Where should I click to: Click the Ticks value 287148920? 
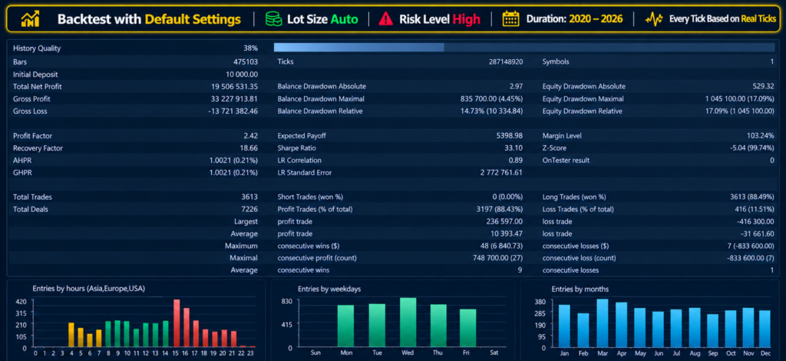pyautogui.click(x=506, y=62)
